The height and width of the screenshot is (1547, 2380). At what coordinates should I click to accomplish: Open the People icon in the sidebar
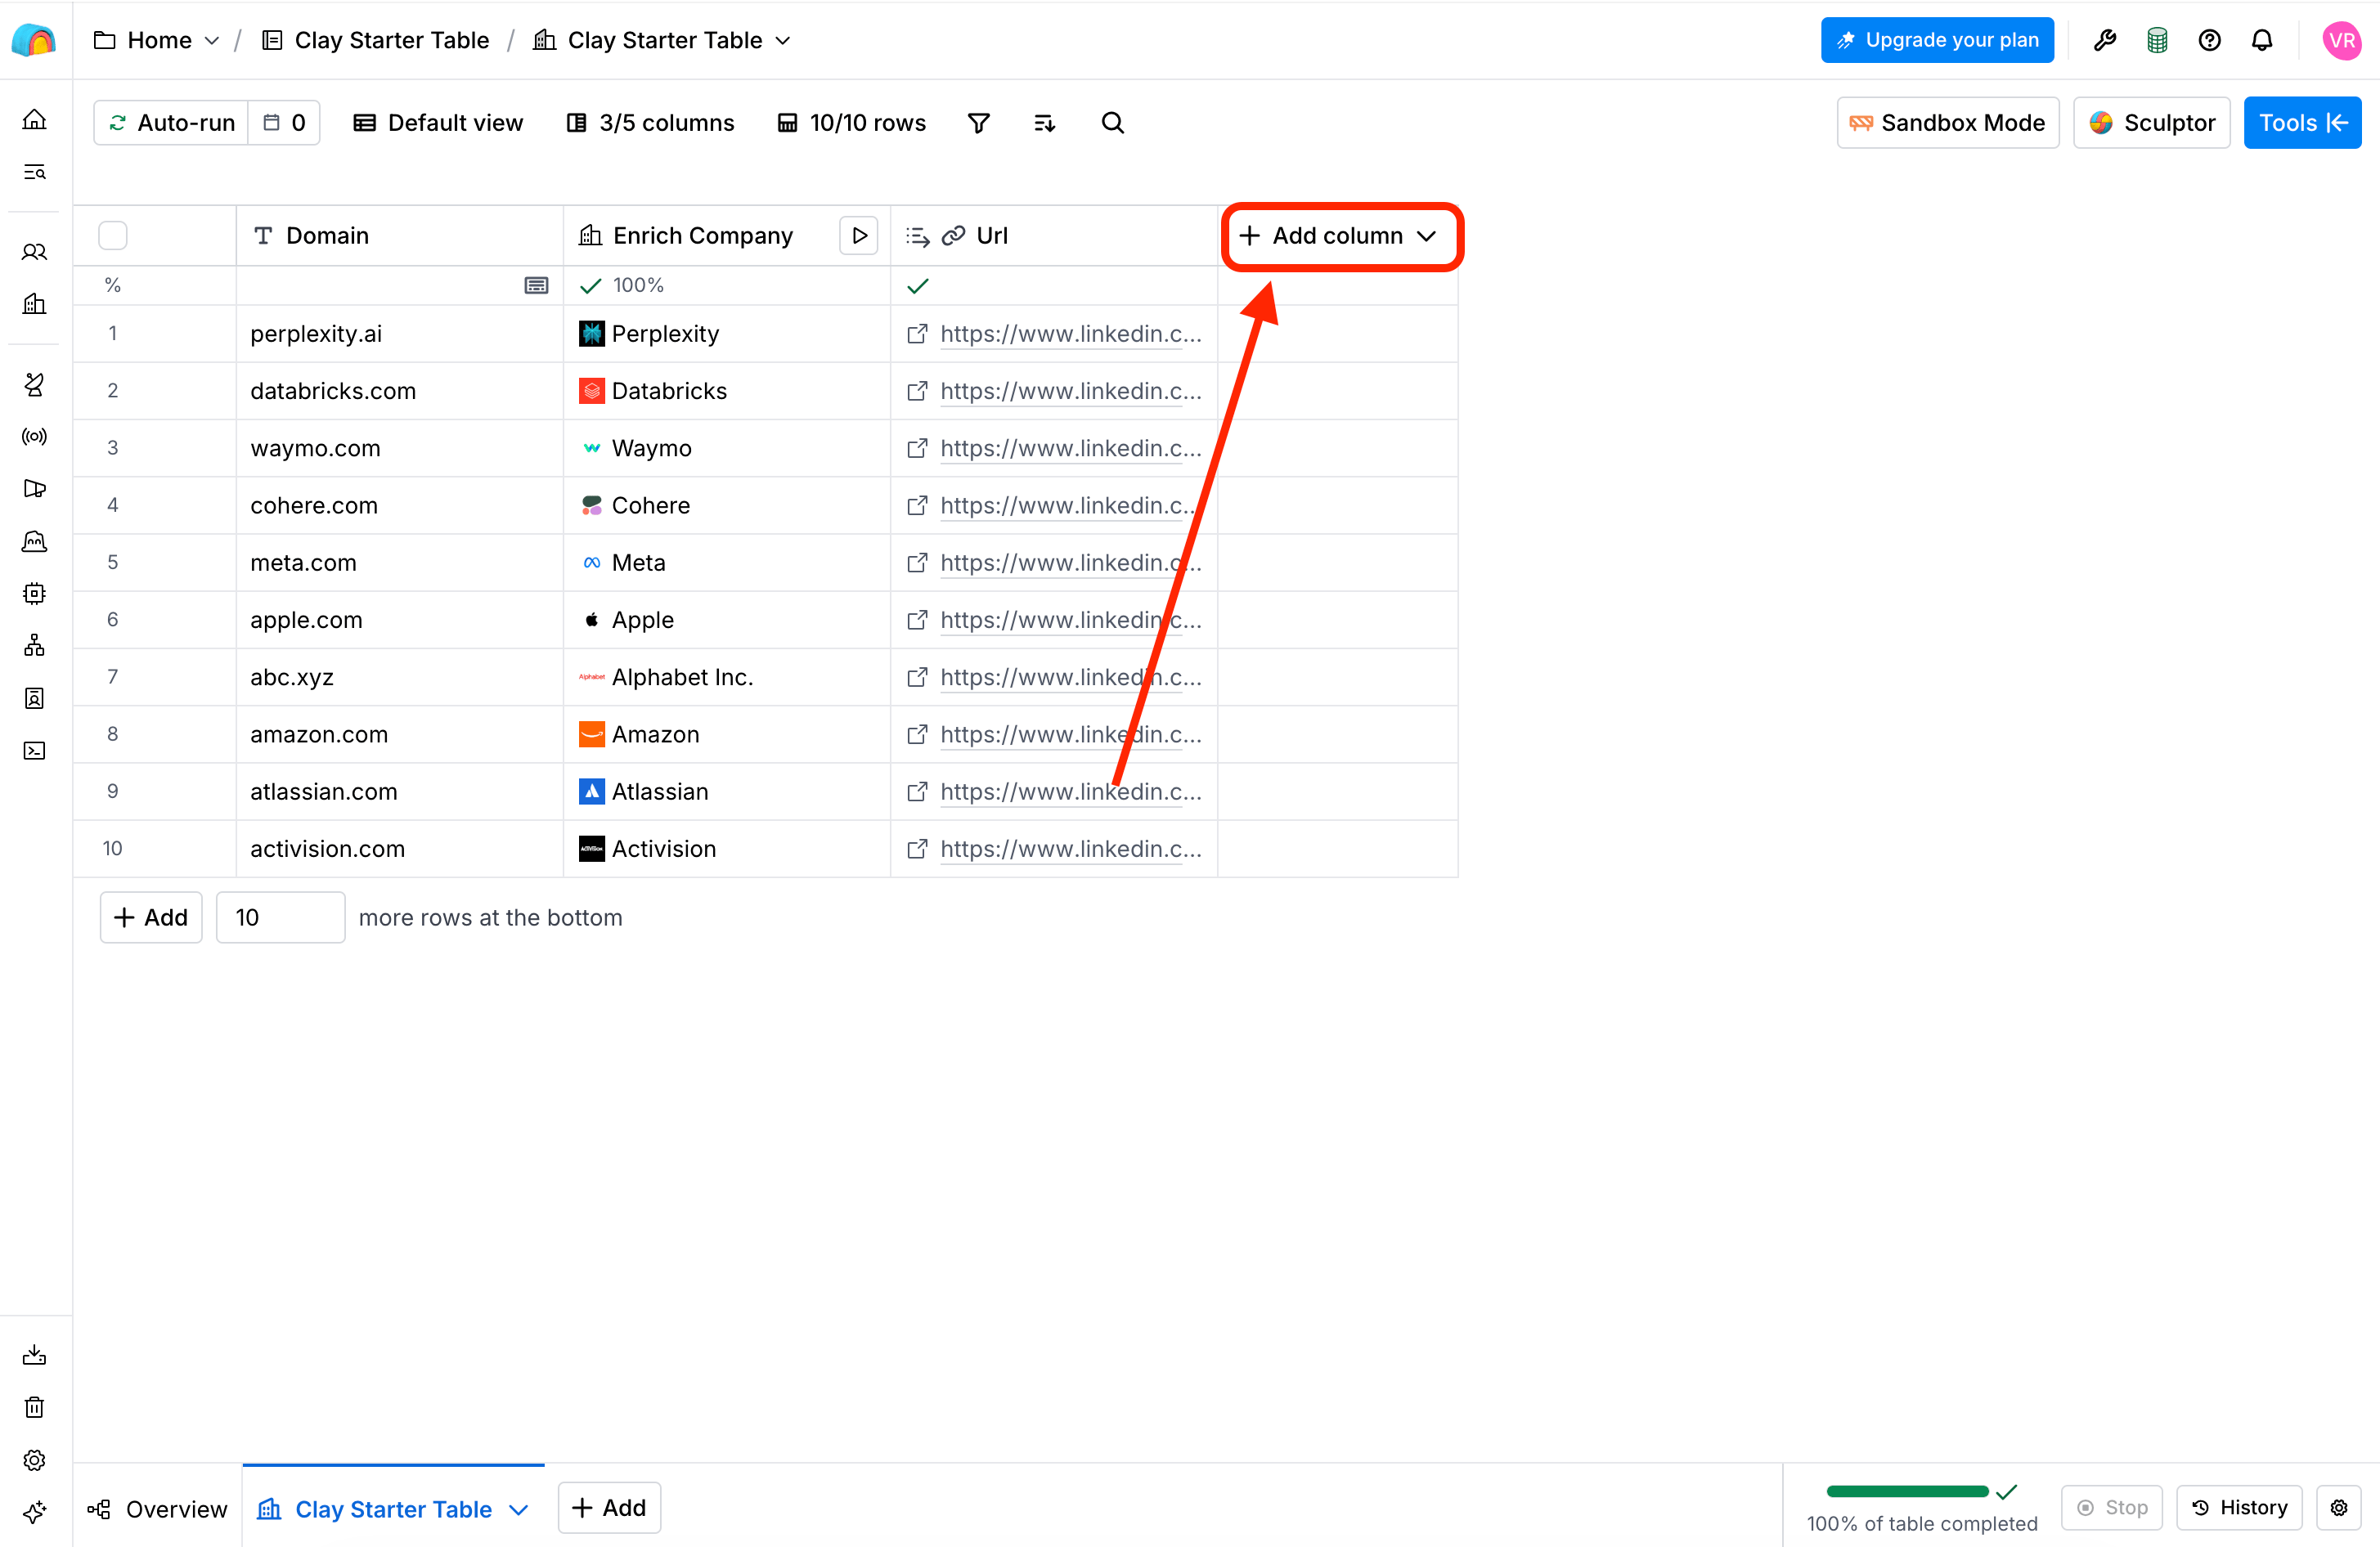pyautogui.click(x=34, y=252)
